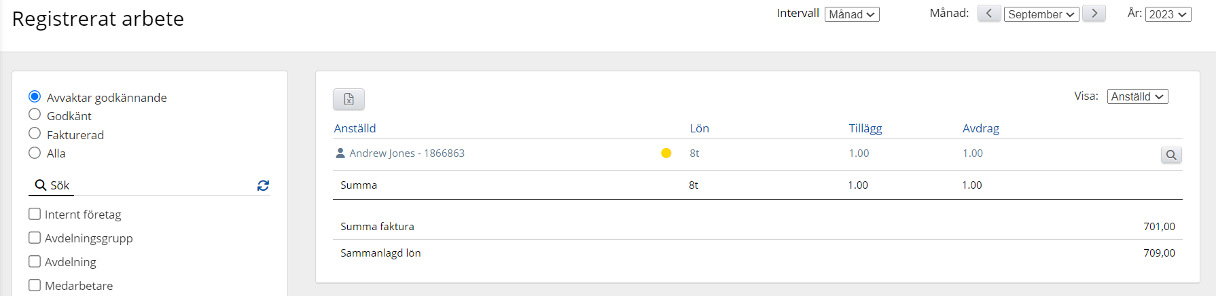Open the Visa dropdown showing Anställd

[1137, 96]
